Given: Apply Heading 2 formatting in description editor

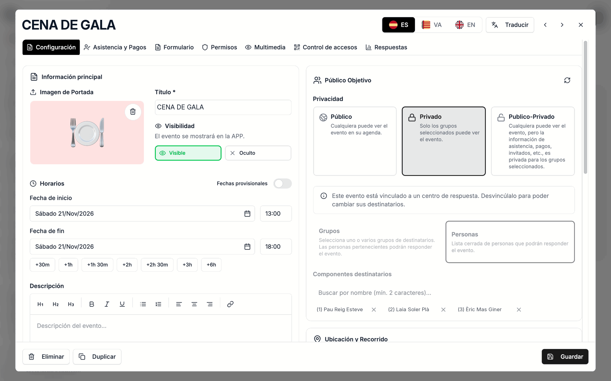Looking at the screenshot, I should 56,304.
